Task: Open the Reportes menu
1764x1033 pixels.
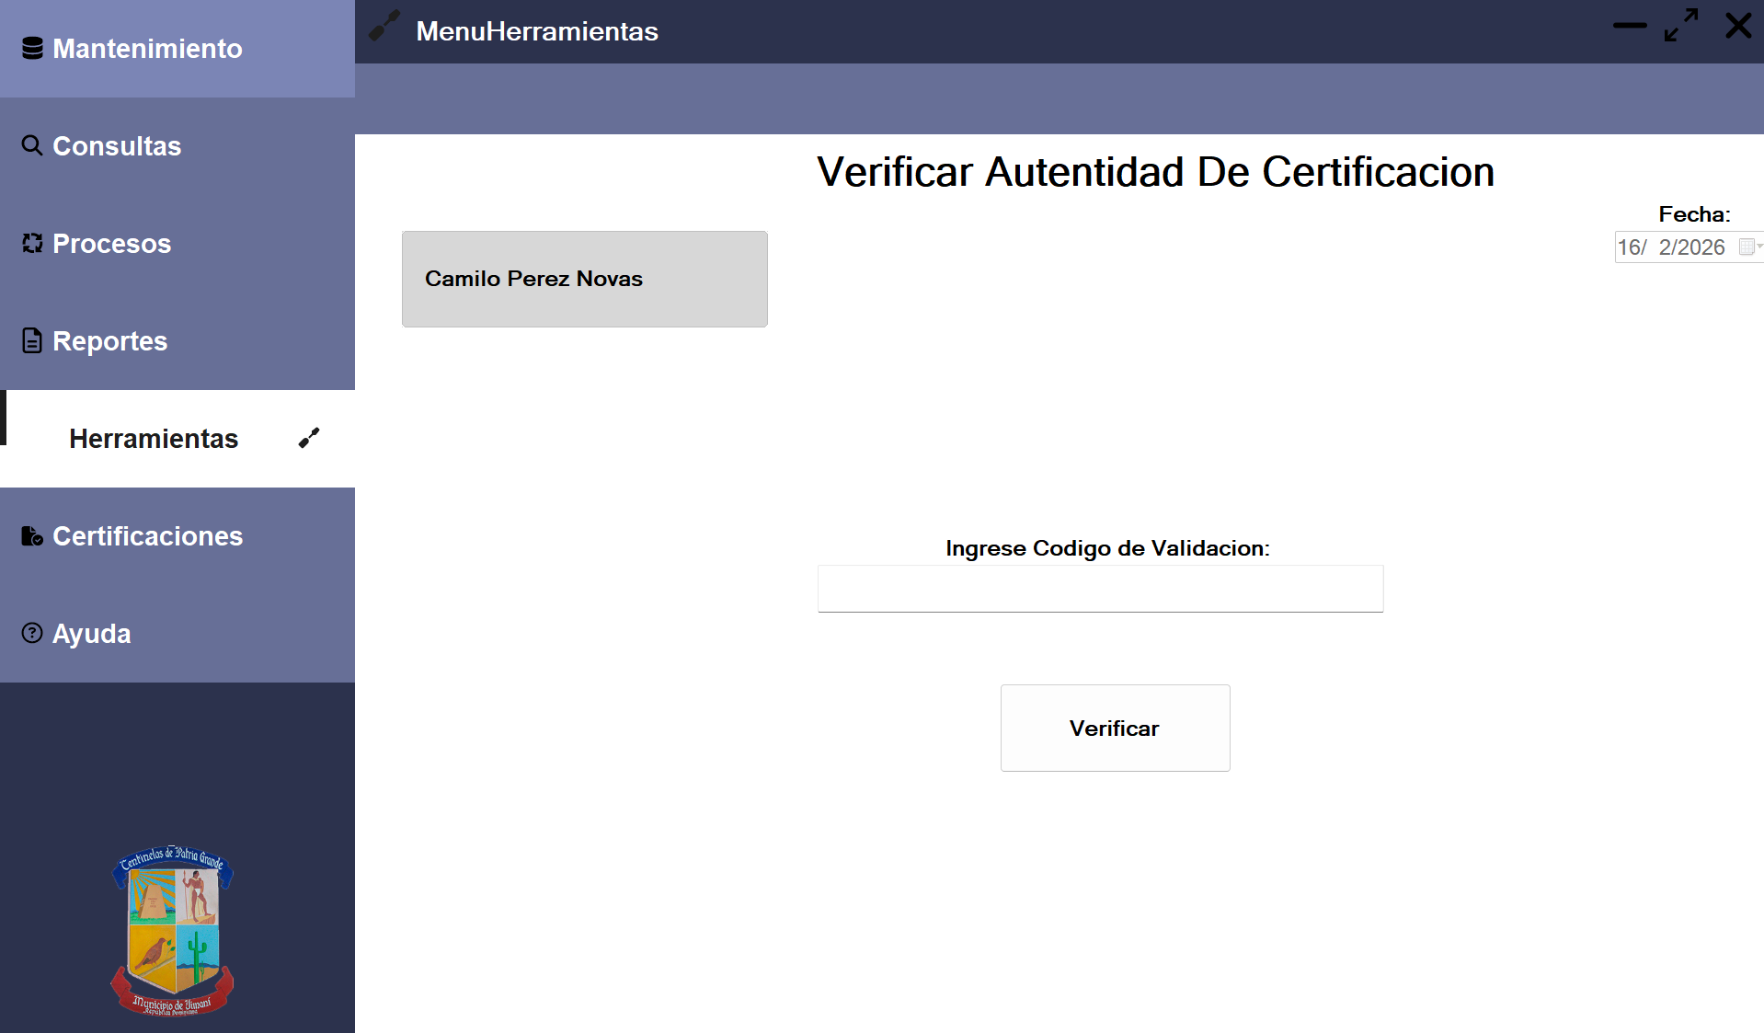Action: (x=178, y=341)
